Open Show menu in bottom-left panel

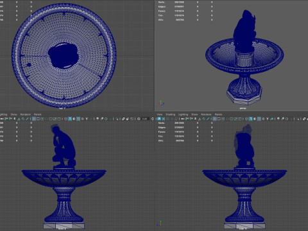pos(14,114)
